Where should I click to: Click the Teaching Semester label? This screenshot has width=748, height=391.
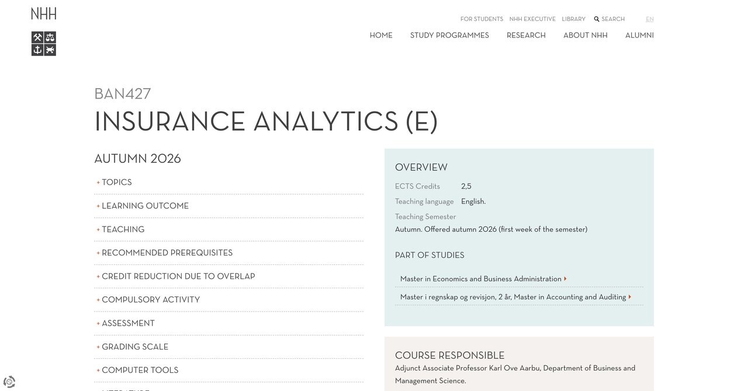click(425, 217)
